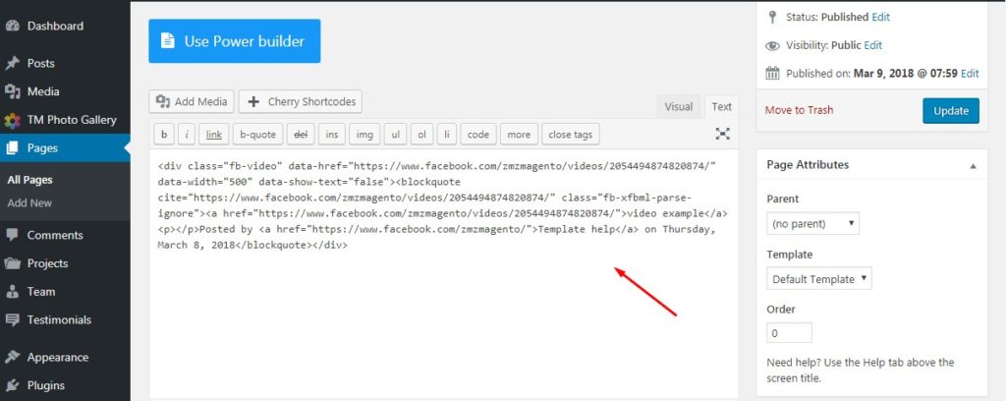Click the Update button
The image size is (1006, 401).
[951, 110]
